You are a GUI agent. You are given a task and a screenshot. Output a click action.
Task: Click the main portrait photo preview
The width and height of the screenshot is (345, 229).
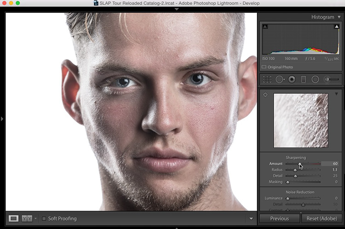(131, 112)
